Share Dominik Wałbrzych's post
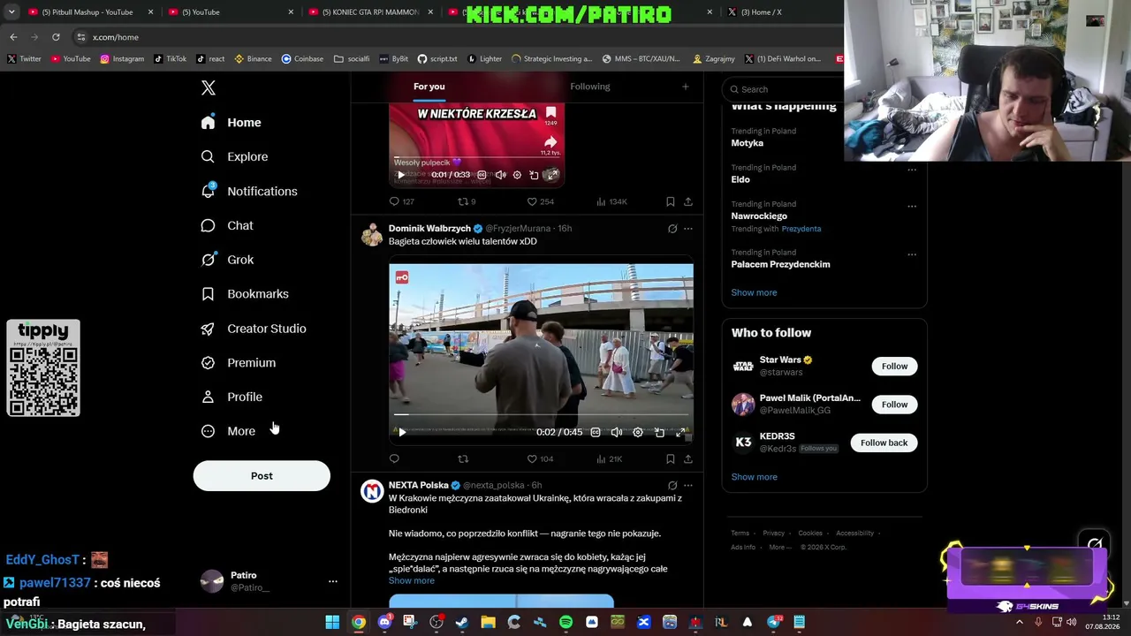This screenshot has height=636, width=1131. click(x=688, y=458)
